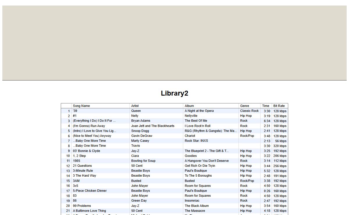Select (I'm Gonna) Run Away song

(89, 126)
